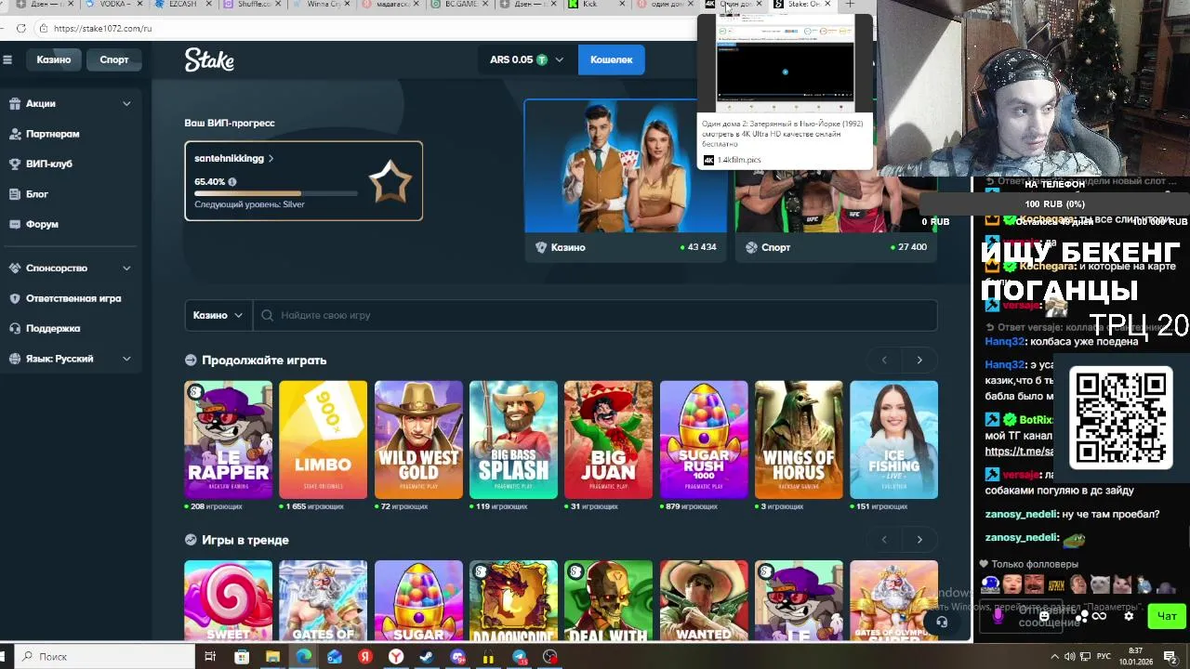Image resolution: width=1190 pixels, height=669 pixels.
Task: Click the VIP progress star icon
Action: pyautogui.click(x=390, y=182)
